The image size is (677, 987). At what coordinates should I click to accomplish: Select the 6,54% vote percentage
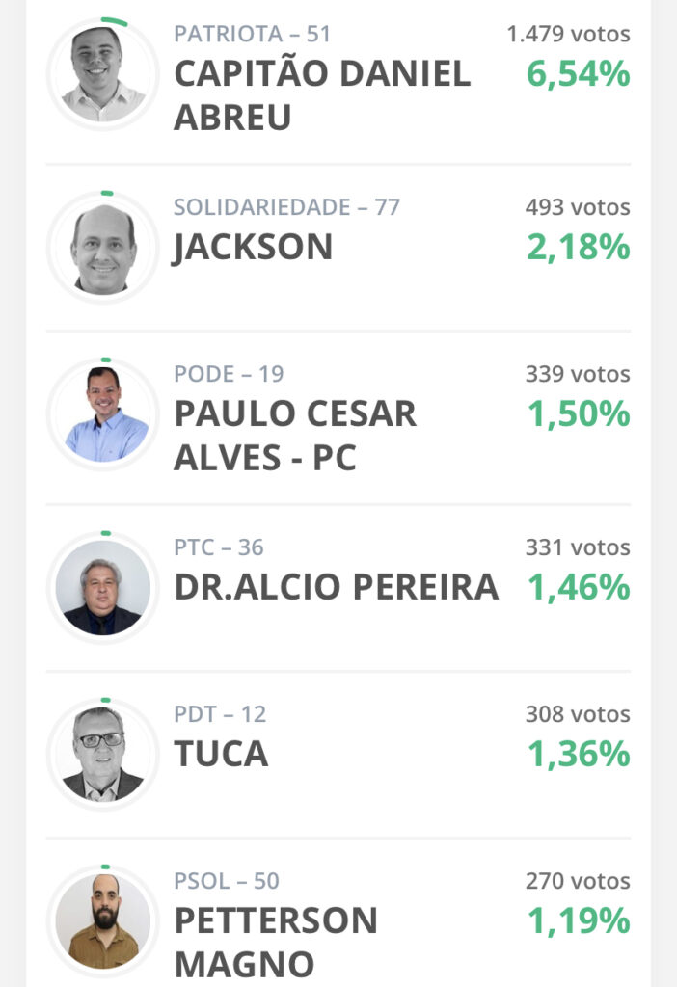pyautogui.click(x=578, y=74)
